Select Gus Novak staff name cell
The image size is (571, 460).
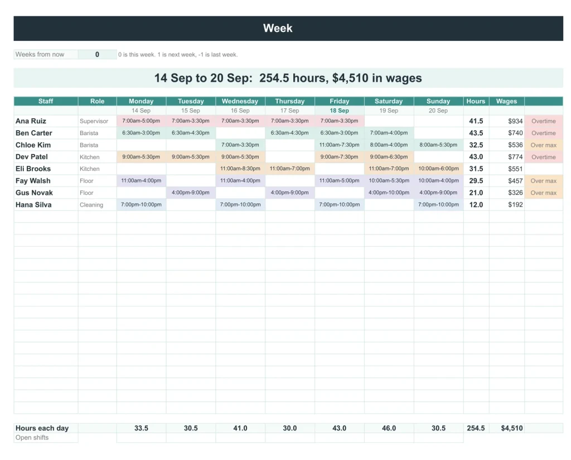46,193
